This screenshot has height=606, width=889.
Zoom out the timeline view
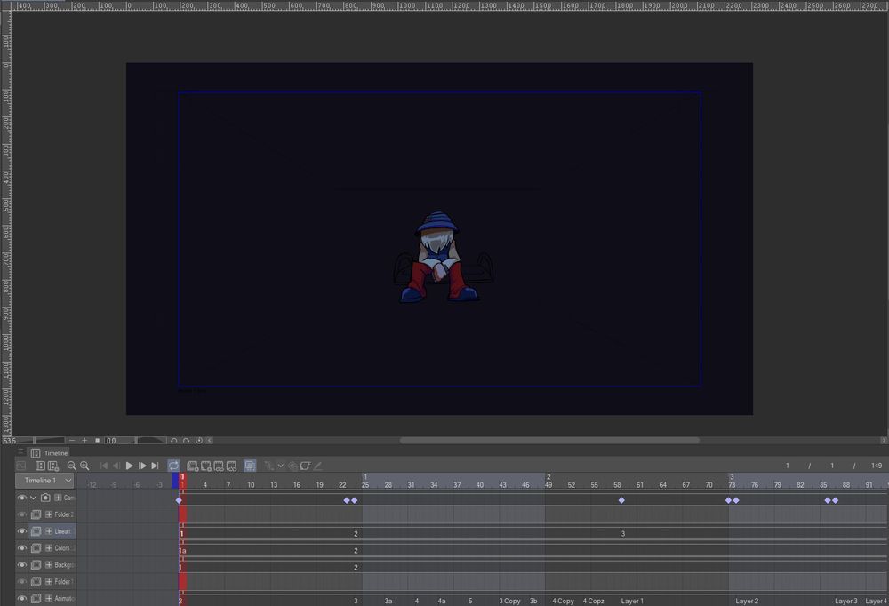click(x=71, y=466)
